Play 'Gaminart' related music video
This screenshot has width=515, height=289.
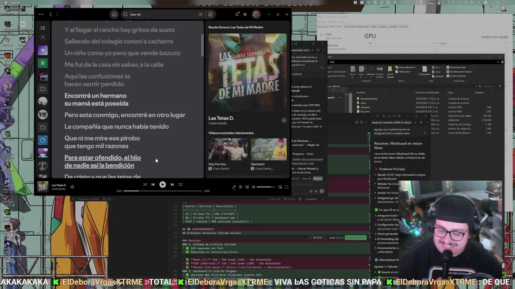269,149
